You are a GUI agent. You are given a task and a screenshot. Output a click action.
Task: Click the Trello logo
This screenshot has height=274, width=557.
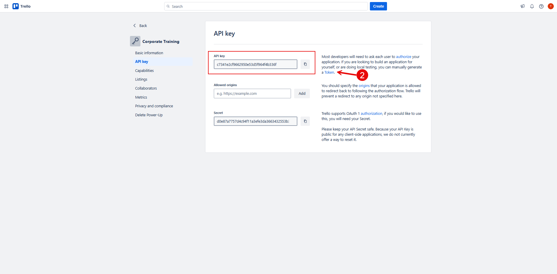(16, 6)
